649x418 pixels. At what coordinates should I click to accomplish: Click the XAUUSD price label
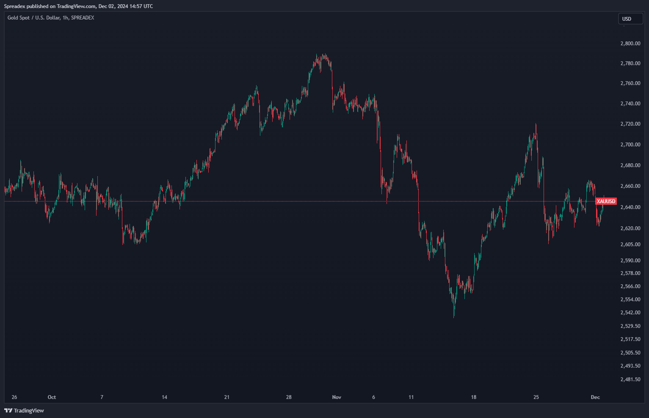pyautogui.click(x=606, y=201)
